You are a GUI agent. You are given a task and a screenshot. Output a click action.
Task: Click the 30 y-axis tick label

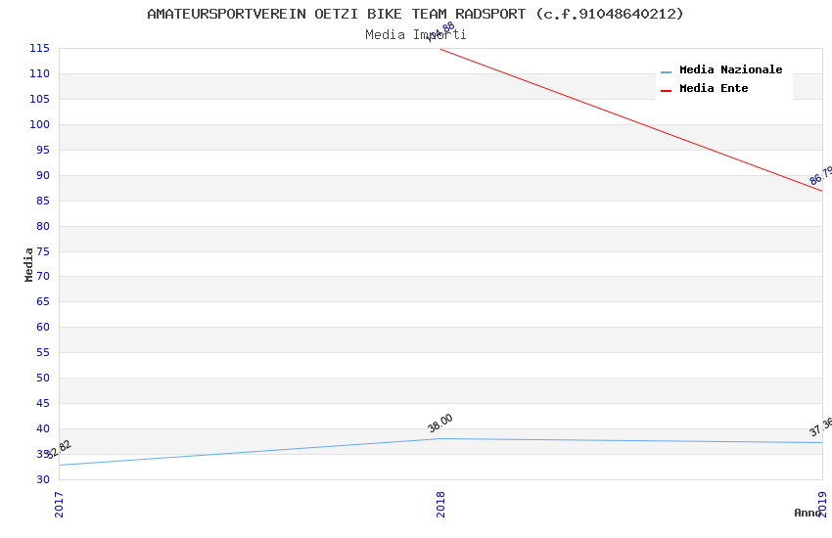coord(43,479)
